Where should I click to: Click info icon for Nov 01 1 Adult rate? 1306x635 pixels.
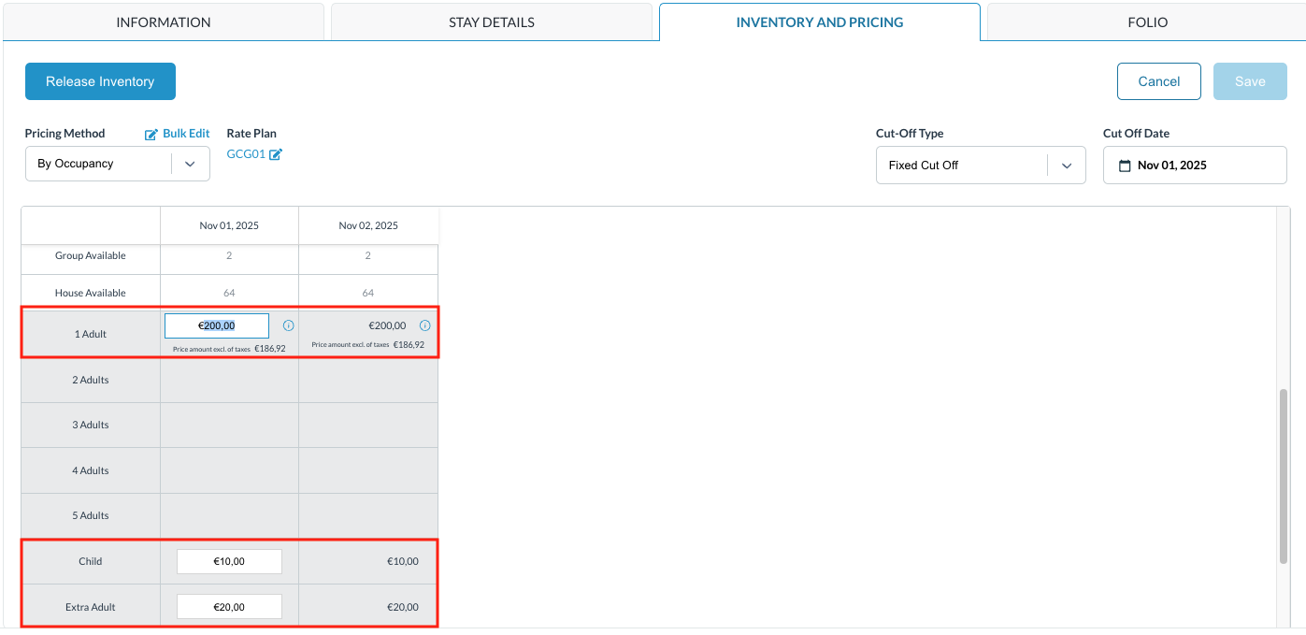pyautogui.click(x=288, y=325)
